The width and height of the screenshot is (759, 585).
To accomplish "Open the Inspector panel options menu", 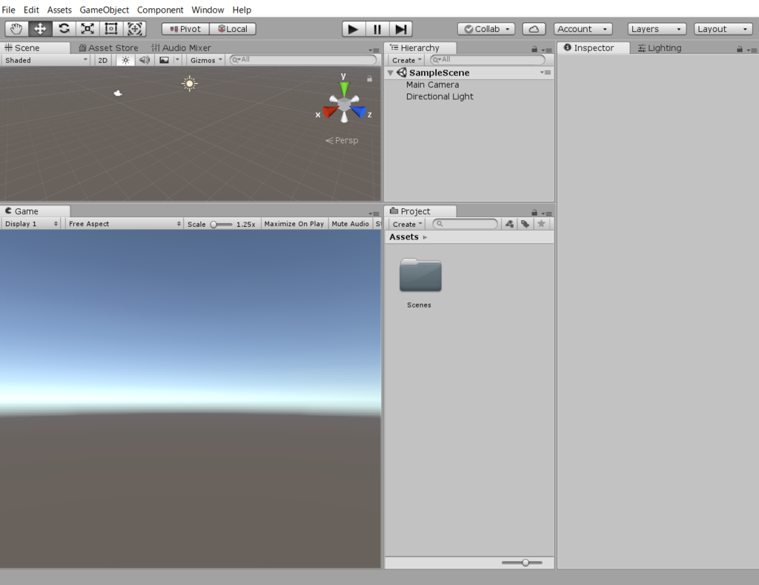I will pos(752,50).
